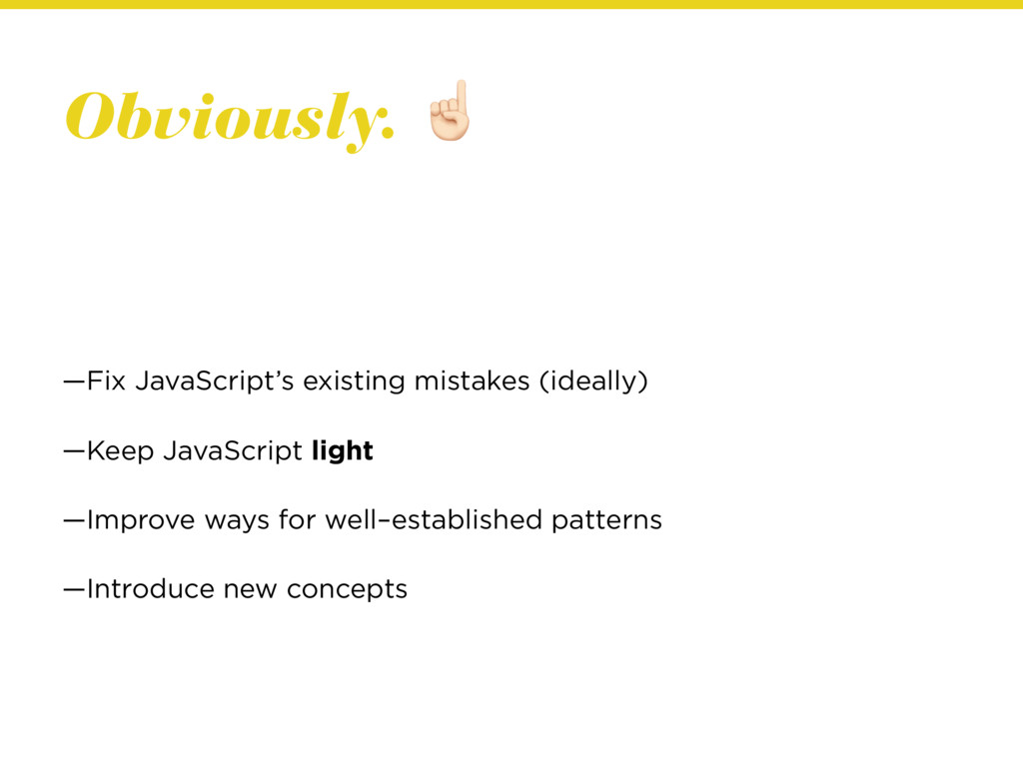Screen dimensions: 1023x767
Task: Click the yellow bar across the top
Action: [511, 4]
